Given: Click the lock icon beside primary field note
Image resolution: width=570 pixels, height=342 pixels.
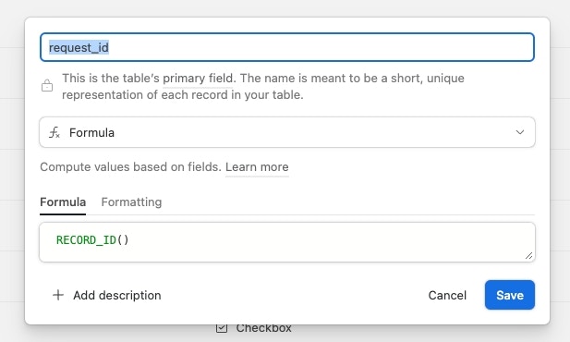Looking at the screenshot, I should tap(47, 86).
